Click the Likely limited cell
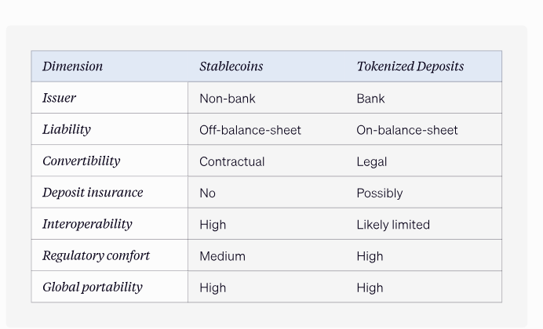This screenshot has height=329, width=543. [393, 224]
